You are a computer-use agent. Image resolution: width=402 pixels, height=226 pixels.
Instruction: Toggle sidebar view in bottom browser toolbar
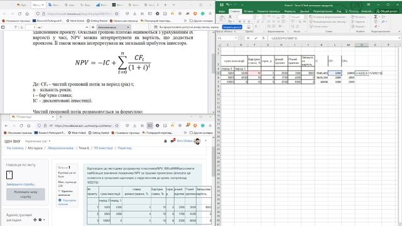click(x=149, y=126)
